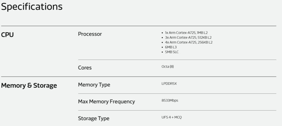
Task: Click the 6MB L3 bullet item
Action: coord(171,47)
